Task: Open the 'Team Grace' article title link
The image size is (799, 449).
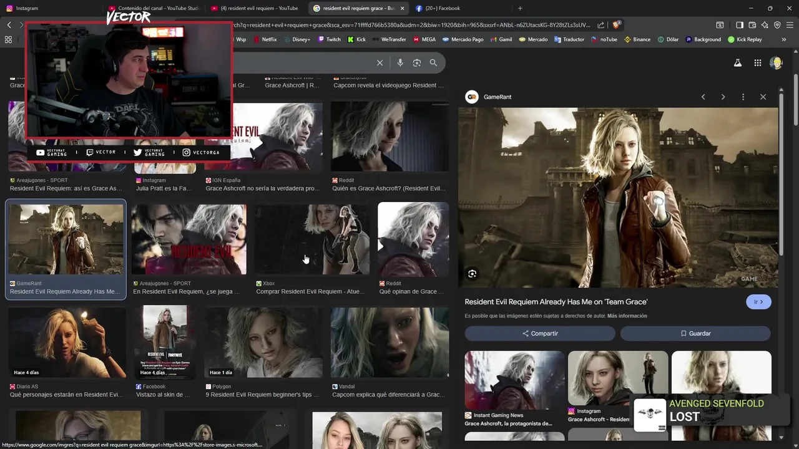Action: tap(556, 302)
